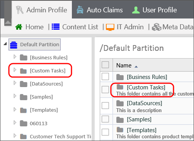Open the Meta Data cubes icon
Screen dimensions: 194x141
pos(157,27)
